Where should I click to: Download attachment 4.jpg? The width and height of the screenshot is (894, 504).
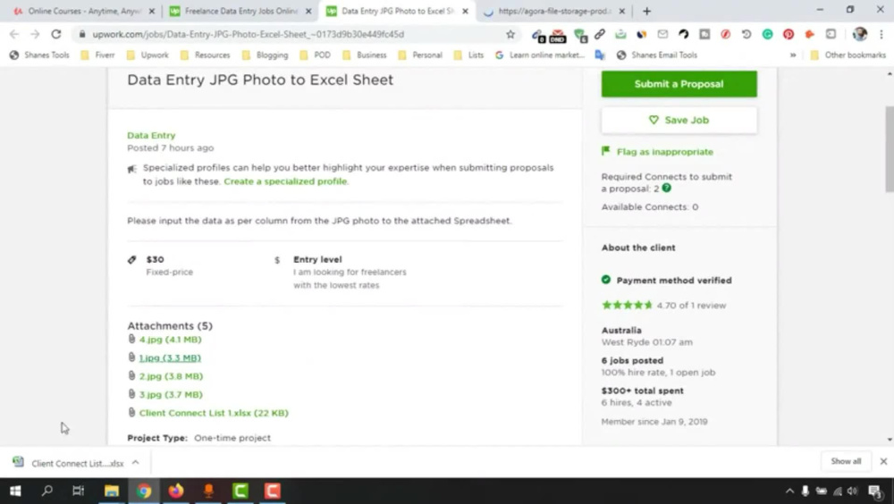[x=170, y=340]
